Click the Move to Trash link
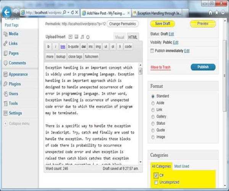Image resolution: width=229 pixels, height=191 pixels. (160, 67)
